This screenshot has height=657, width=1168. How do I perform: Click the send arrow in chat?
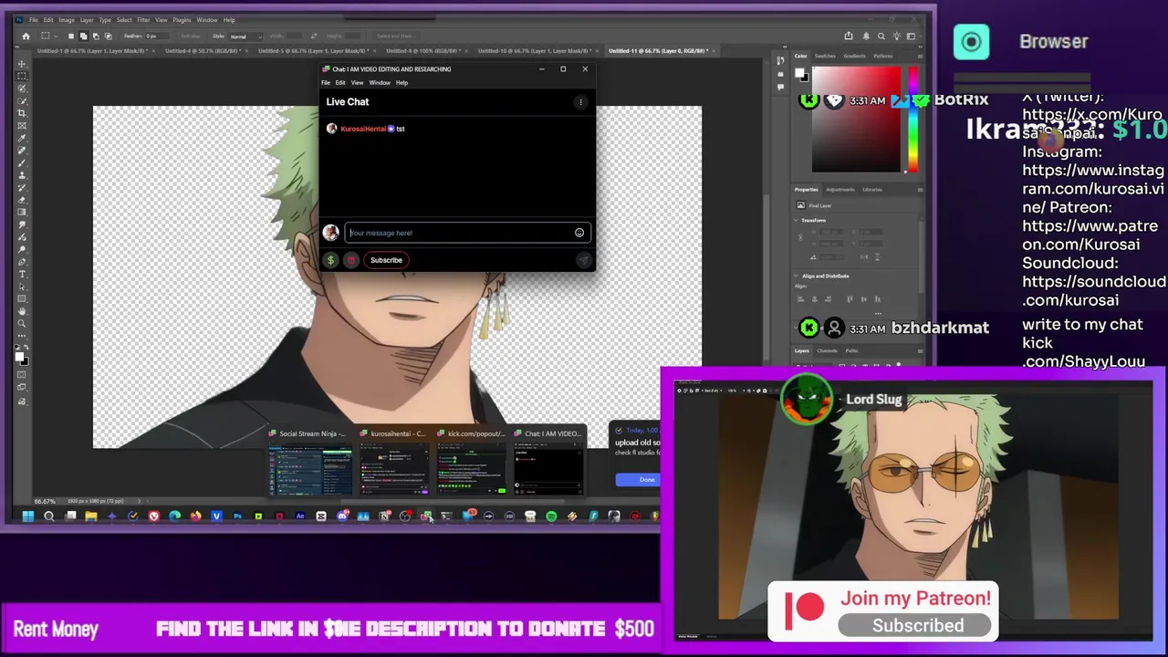[x=584, y=260]
